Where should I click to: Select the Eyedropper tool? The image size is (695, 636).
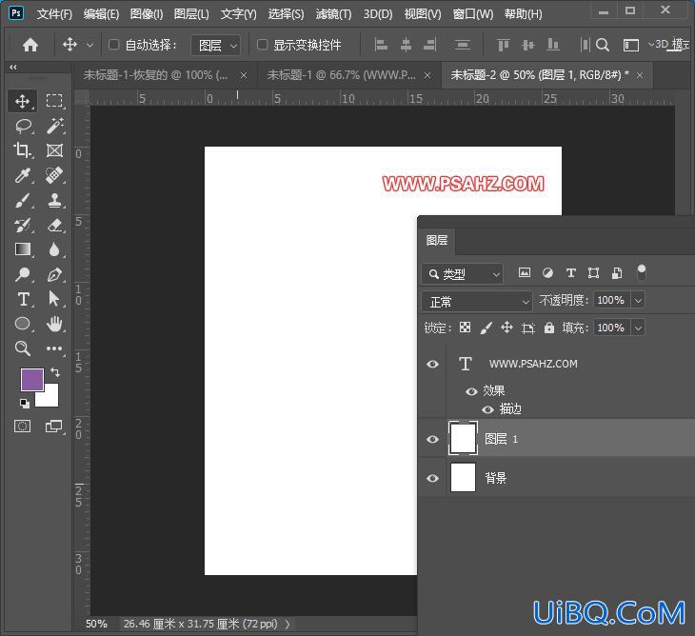pos(22,175)
